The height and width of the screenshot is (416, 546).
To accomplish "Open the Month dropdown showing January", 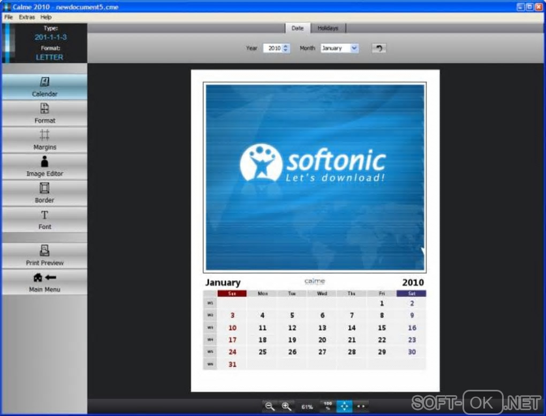I will click(x=339, y=48).
